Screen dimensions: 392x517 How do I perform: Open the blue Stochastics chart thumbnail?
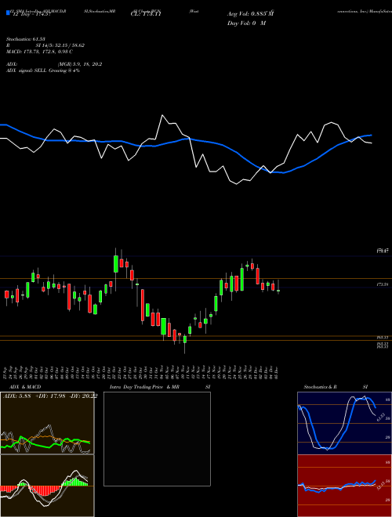click(x=344, y=423)
